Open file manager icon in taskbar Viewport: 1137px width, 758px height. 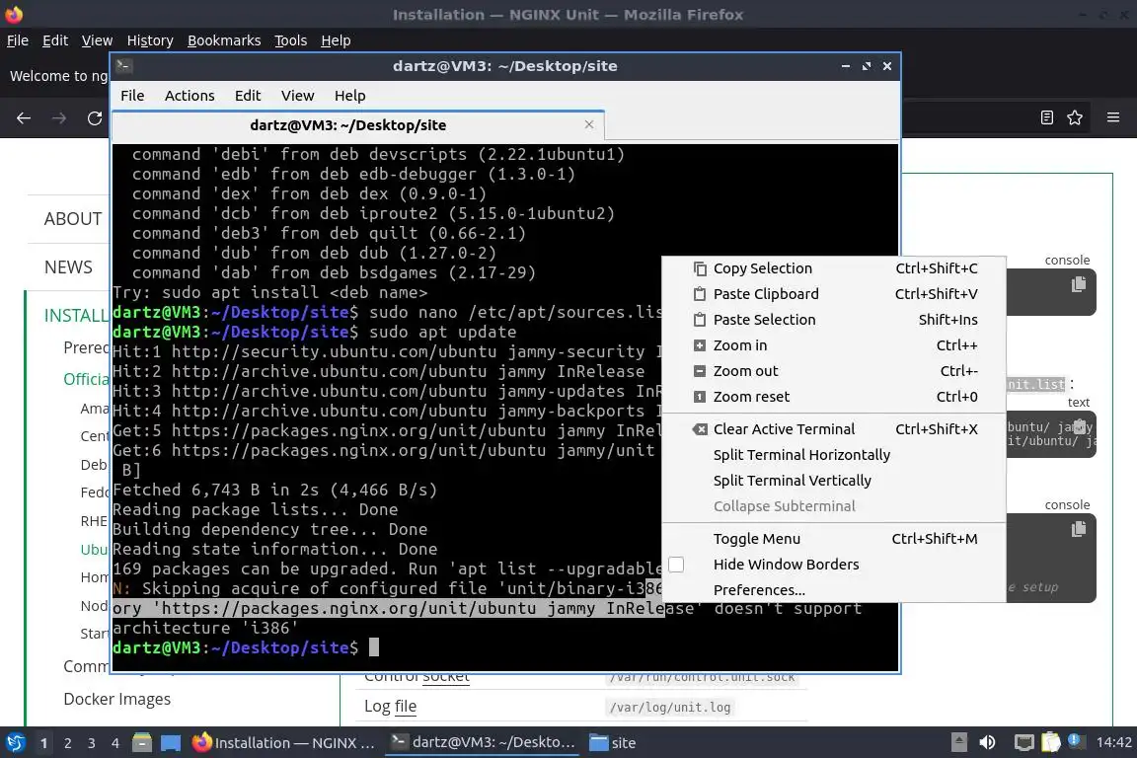pos(142,743)
